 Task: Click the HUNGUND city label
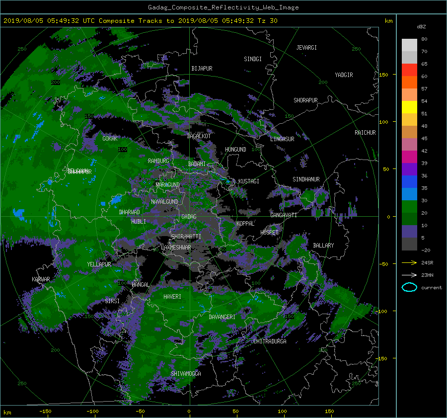[x=235, y=150]
